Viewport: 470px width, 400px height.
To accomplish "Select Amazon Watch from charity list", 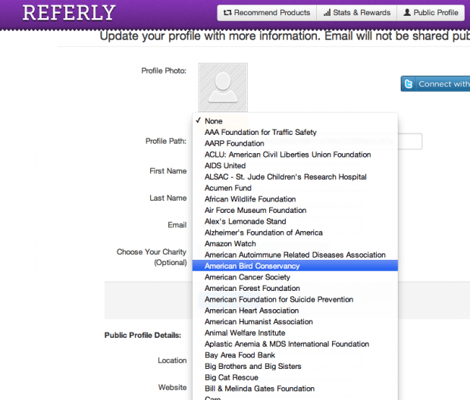I will click(x=230, y=244).
